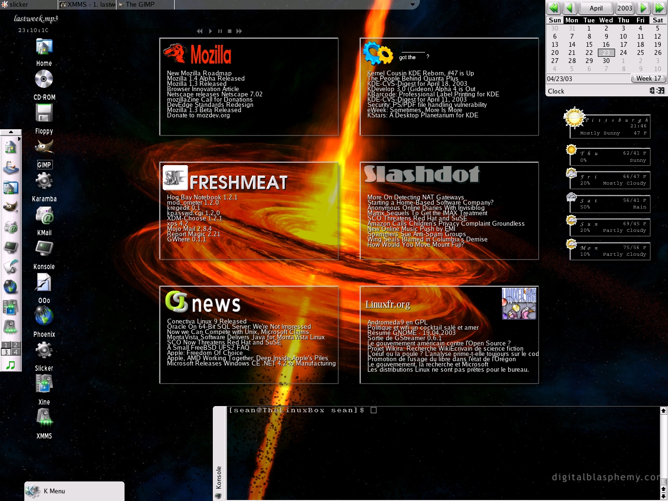Click the green music note icon
The image size is (668, 501).
coord(10,365)
